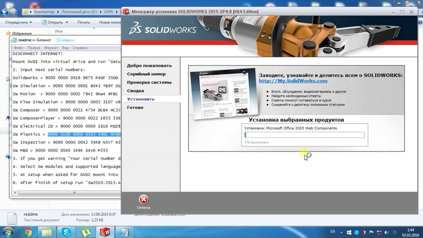The width and height of the screenshot is (423, 238).
Task: Click the readme file icon in details pane
Action: click(12, 218)
